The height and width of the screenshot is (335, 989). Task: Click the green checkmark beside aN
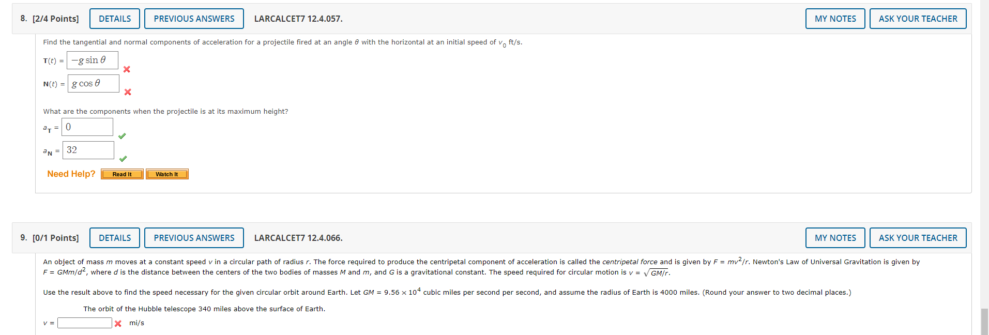pos(123,159)
